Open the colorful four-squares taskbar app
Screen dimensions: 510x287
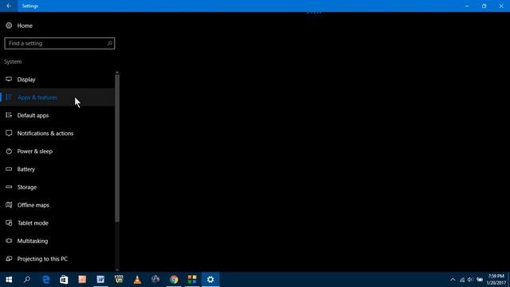[192, 280]
